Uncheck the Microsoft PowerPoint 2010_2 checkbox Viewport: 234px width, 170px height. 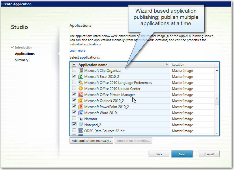(74, 106)
